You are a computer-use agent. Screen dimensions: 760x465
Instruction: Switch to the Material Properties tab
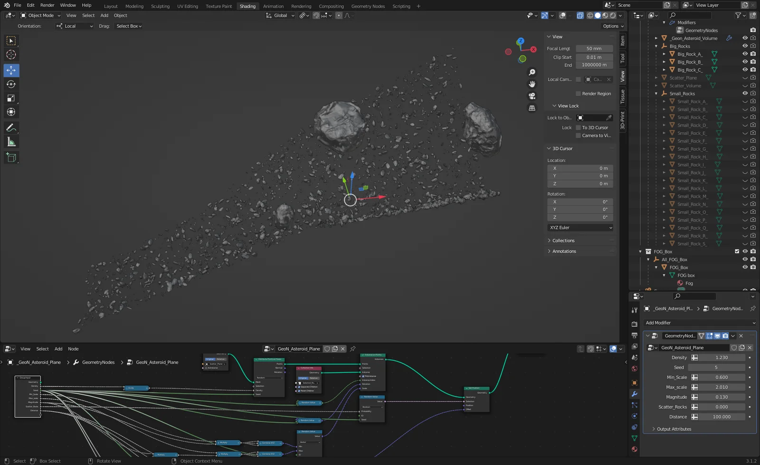pyautogui.click(x=634, y=449)
